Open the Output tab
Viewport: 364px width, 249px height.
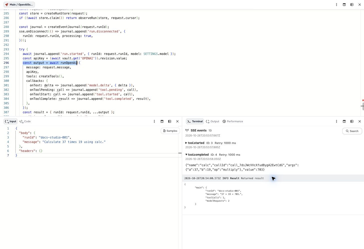tap(213, 121)
